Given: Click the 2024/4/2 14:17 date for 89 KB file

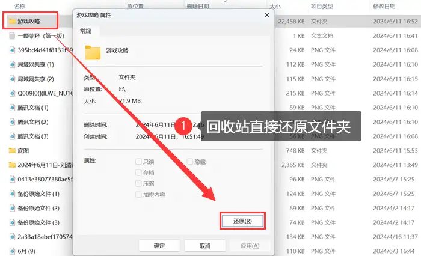Looking at the screenshot, I should pyautogui.click(x=394, y=208).
